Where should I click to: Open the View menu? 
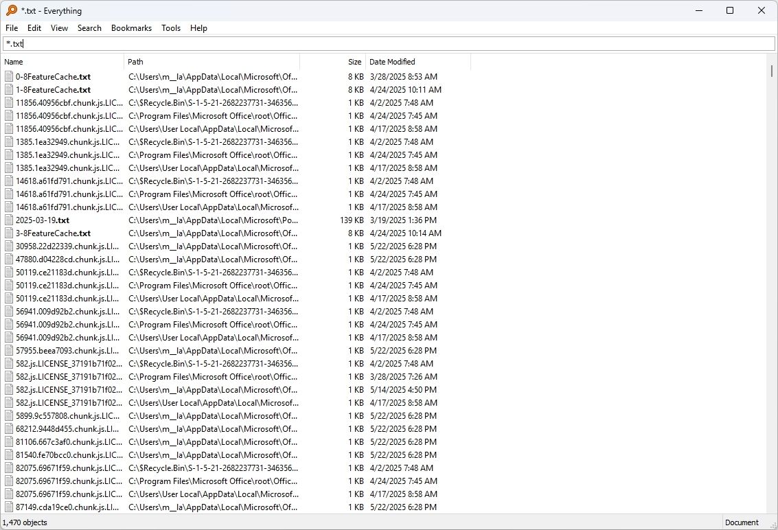pos(59,28)
